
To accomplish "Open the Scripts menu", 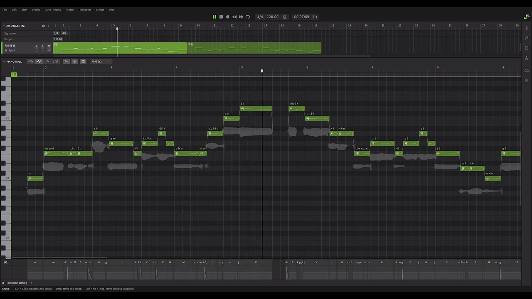I will coord(100,10).
